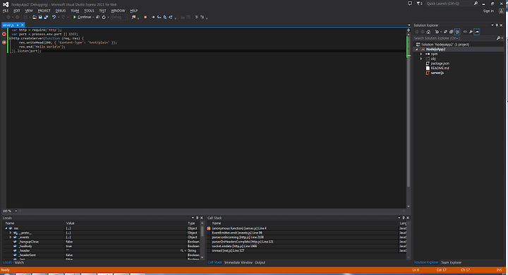
Task: Open the PROJECT menu
Action: click(x=44, y=11)
